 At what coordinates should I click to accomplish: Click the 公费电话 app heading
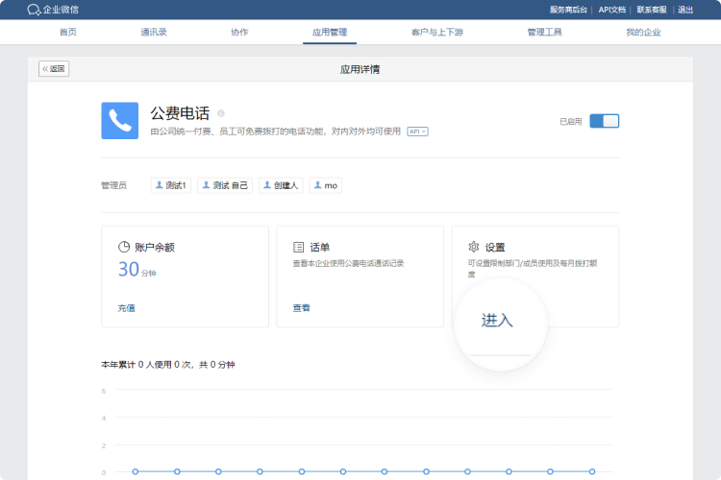[x=180, y=113]
